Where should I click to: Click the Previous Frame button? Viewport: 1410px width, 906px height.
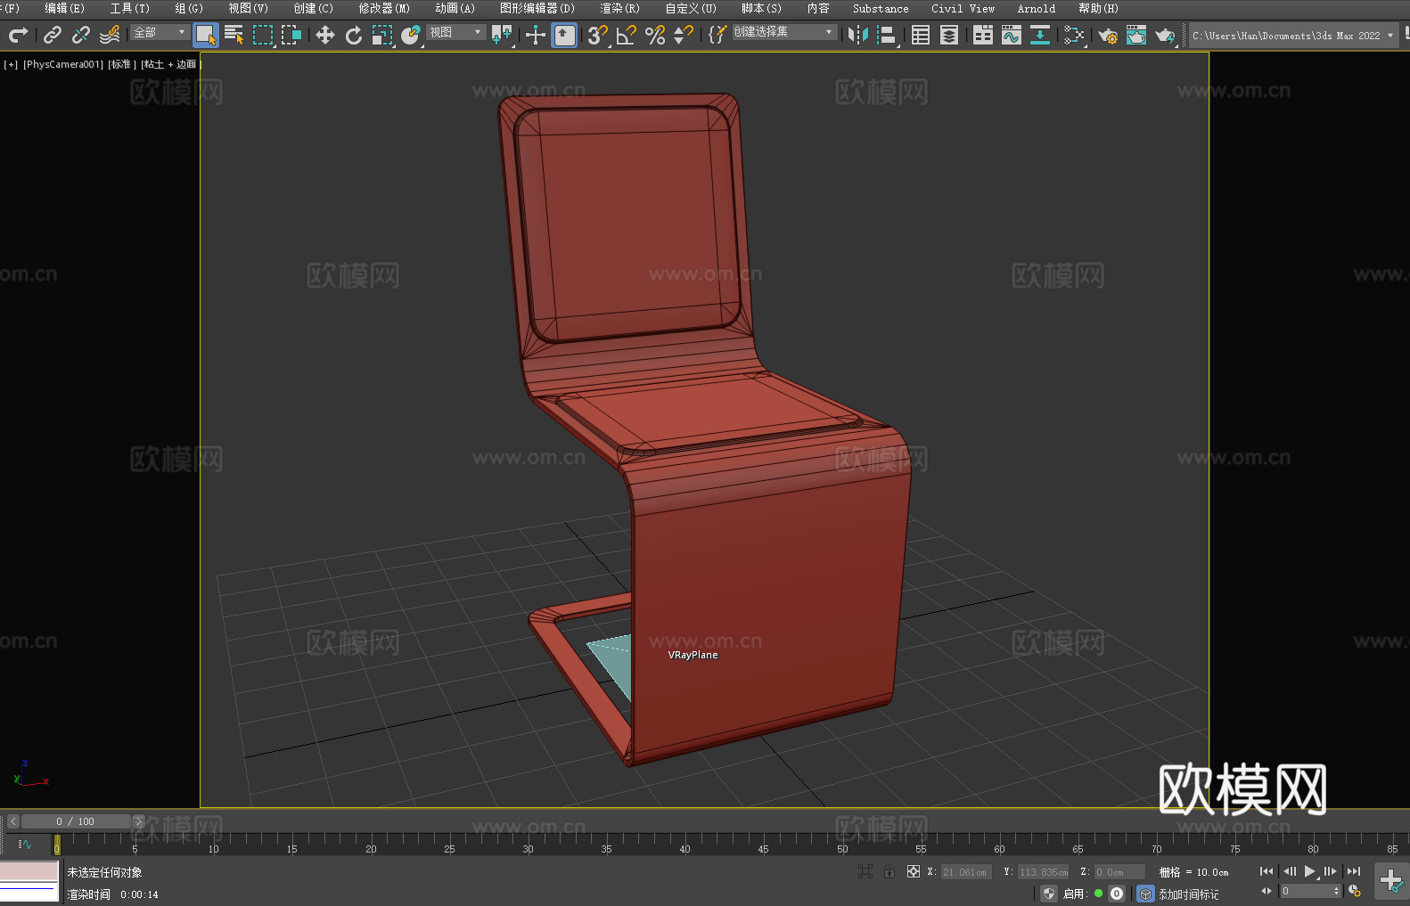(1289, 871)
